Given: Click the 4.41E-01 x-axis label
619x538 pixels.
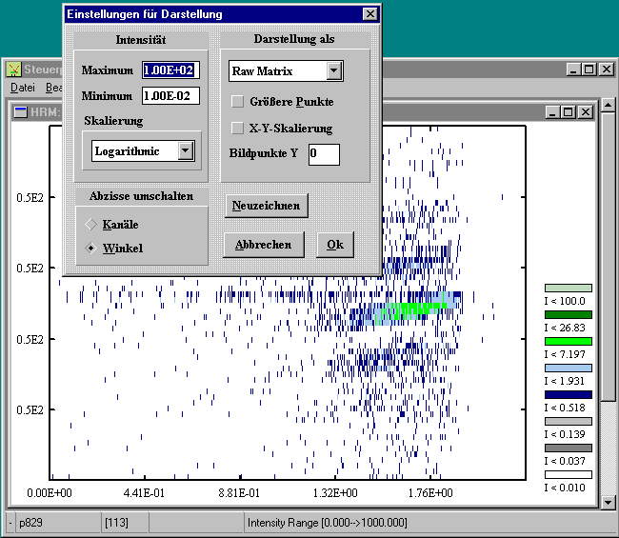Looking at the screenshot, I should [144, 493].
